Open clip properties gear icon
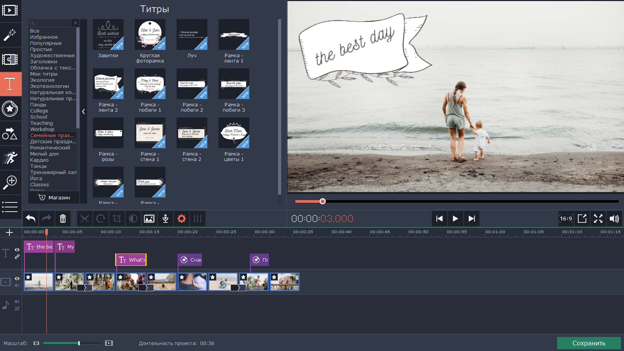 (181, 219)
